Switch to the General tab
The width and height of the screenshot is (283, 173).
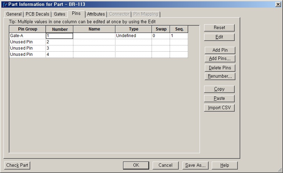click(x=14, y=14)
